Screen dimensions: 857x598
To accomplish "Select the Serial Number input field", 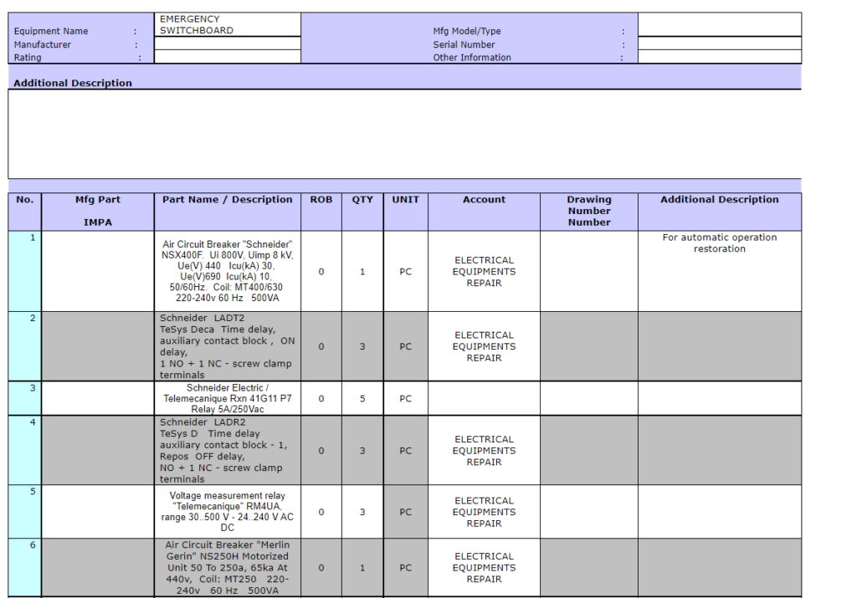I will click(x=719, y=44).
